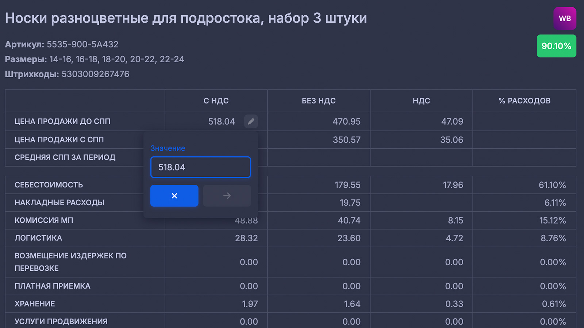Click the КОМИССИЯ МП row label
The width and height of the screenshot is (584, 328).
[44, 220]
